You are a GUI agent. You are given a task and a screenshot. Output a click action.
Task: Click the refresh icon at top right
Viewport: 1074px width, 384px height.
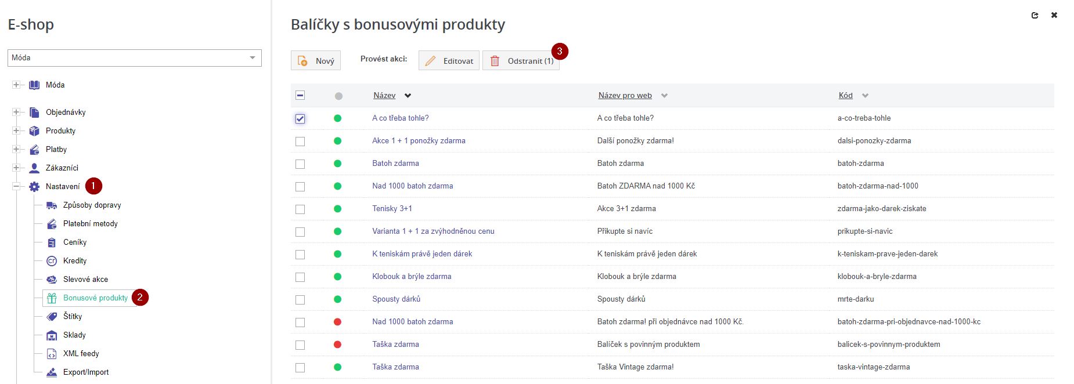tap(1035, 16)
